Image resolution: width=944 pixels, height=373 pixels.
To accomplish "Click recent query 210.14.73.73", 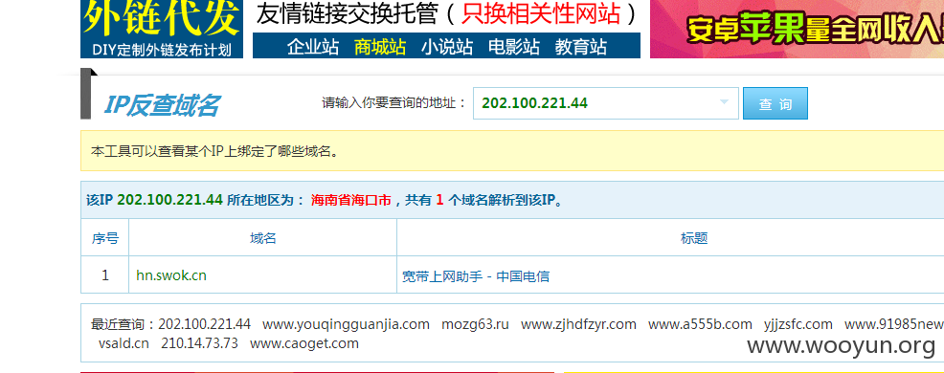I will pos(199,343).
